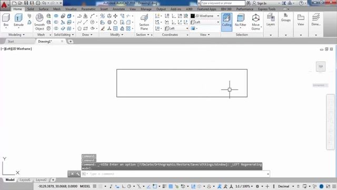Viewport: 337px width, 190px height.
Task: Click the Smooth Object mesh tool
Action: click(x=39, y=22)
